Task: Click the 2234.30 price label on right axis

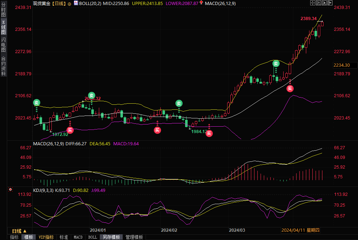Action: [341, 65]
